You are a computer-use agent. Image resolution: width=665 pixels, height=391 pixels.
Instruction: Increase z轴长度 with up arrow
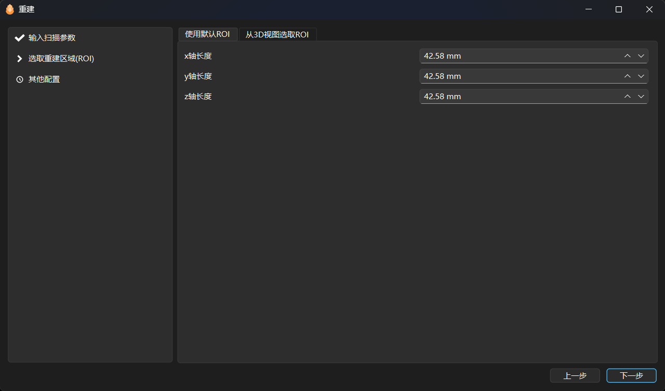(627, 97)
